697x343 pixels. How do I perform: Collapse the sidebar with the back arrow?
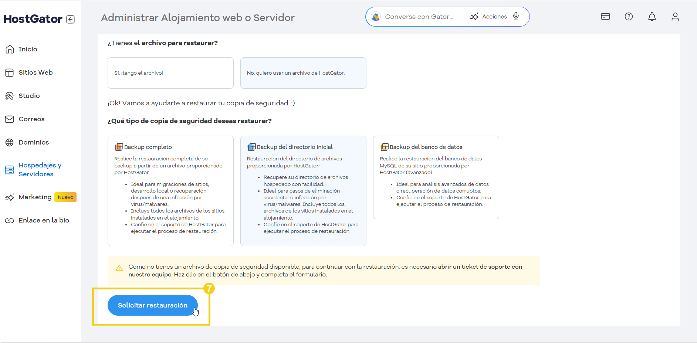(x=70, y=19)
